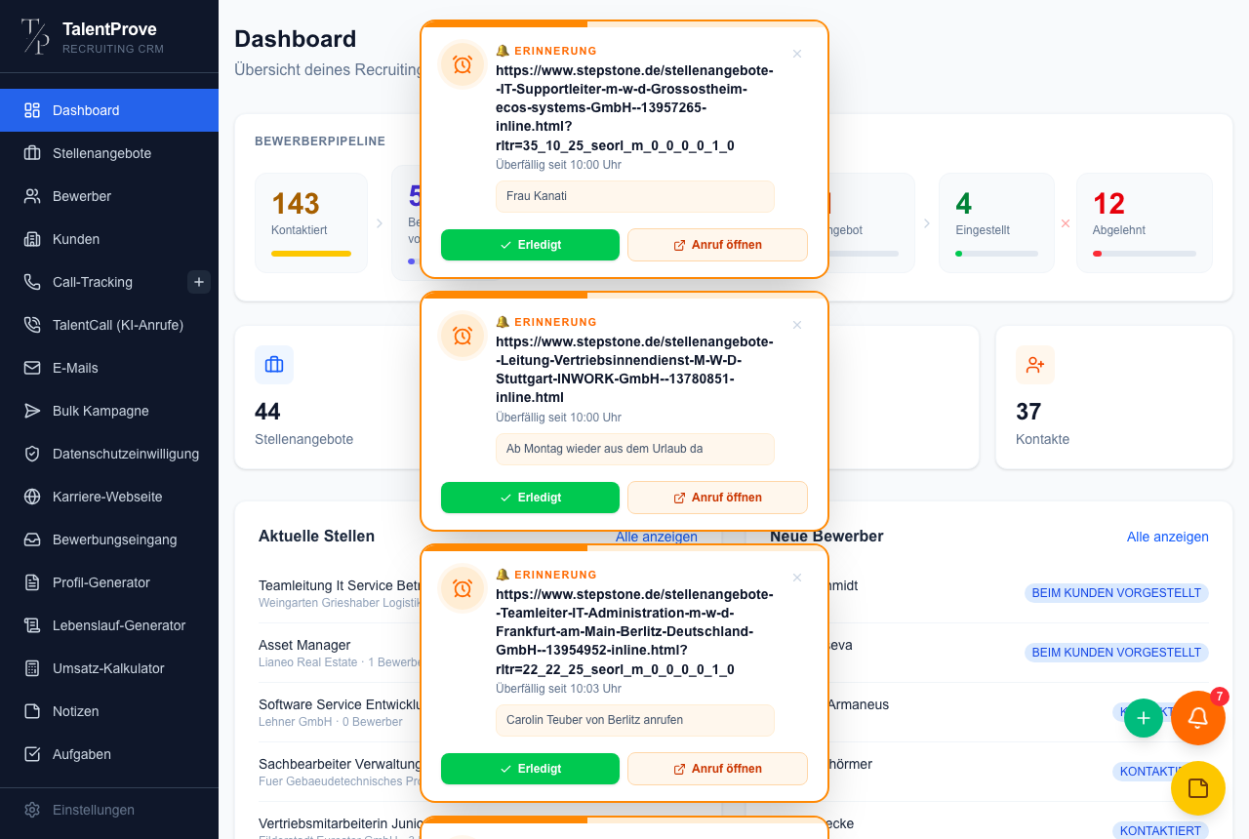
Task: Click the first BEIM KUNDEN VORGESTELLT status badge
Action: 1116,593
